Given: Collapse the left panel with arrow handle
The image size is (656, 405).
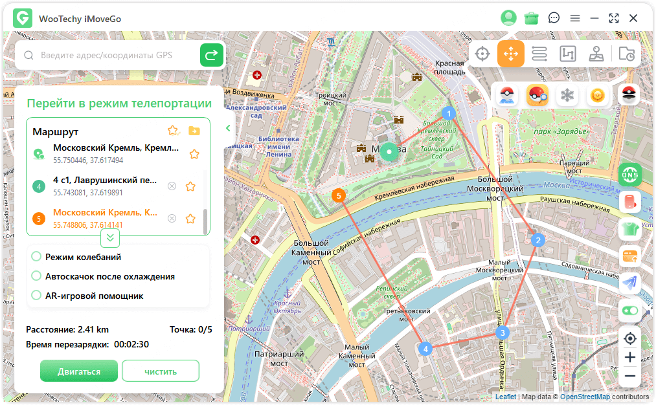Looking at the screenshot, I should point(228,128).
